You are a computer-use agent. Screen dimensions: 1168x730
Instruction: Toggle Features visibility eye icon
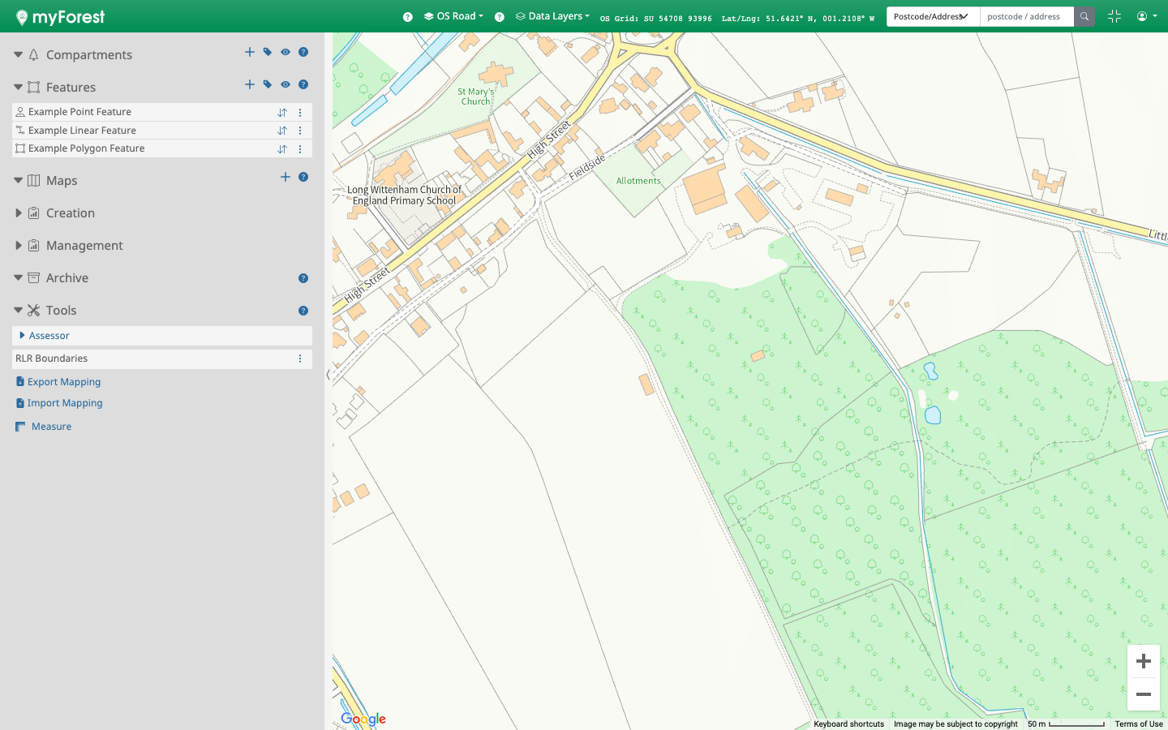pyautogui.click(x=286, y=84)
